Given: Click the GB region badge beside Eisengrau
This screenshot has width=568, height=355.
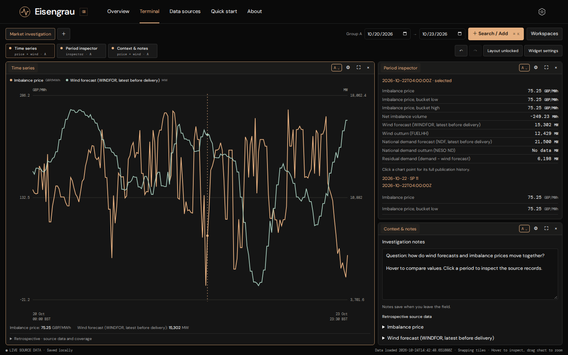Looking at the screenshot, I should click(x=84, y=12).
